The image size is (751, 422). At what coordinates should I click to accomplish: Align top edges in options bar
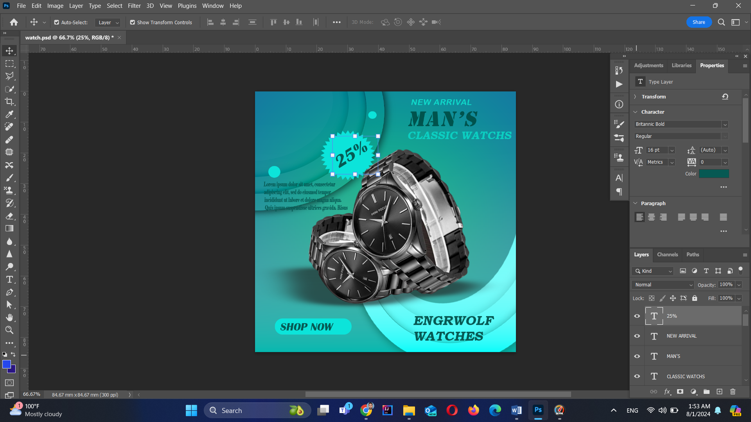[x=273, y=22]
